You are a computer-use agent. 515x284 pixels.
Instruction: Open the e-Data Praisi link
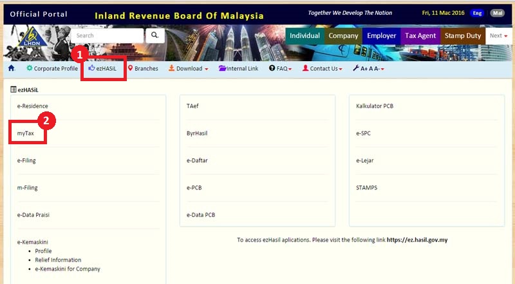(33, 214)
